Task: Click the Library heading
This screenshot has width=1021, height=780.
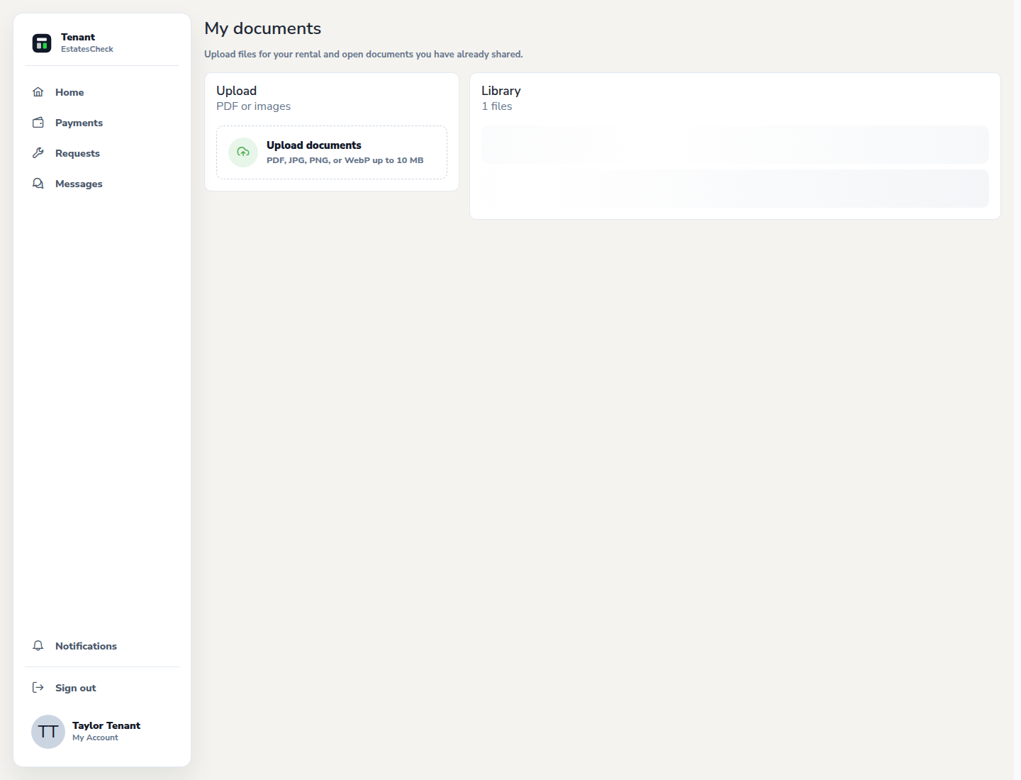Action: pos(501,91)
